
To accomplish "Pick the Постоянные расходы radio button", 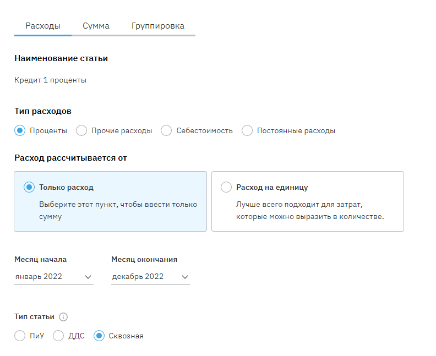I will 247,131.
